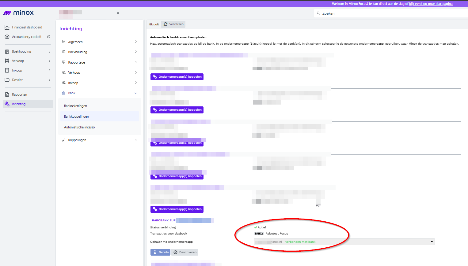The width and height of the screenshot is (468, 266).
Task: Expand the Koppelingen section chevron
Action: pos(136,140)
